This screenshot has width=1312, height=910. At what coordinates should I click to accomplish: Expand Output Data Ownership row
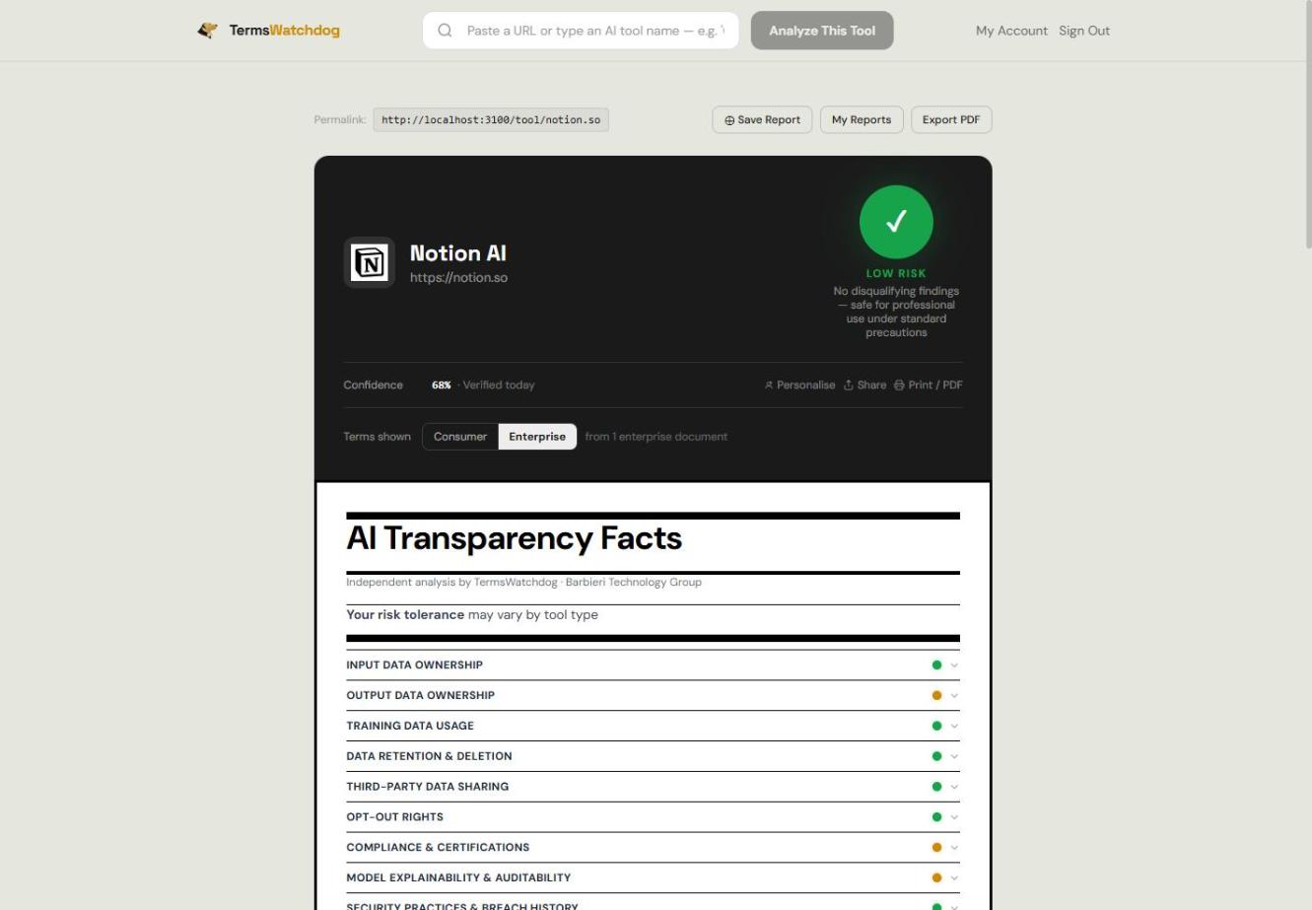[x=653, y=695]
